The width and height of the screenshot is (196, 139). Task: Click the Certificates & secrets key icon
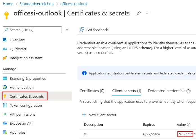[5, 96]
